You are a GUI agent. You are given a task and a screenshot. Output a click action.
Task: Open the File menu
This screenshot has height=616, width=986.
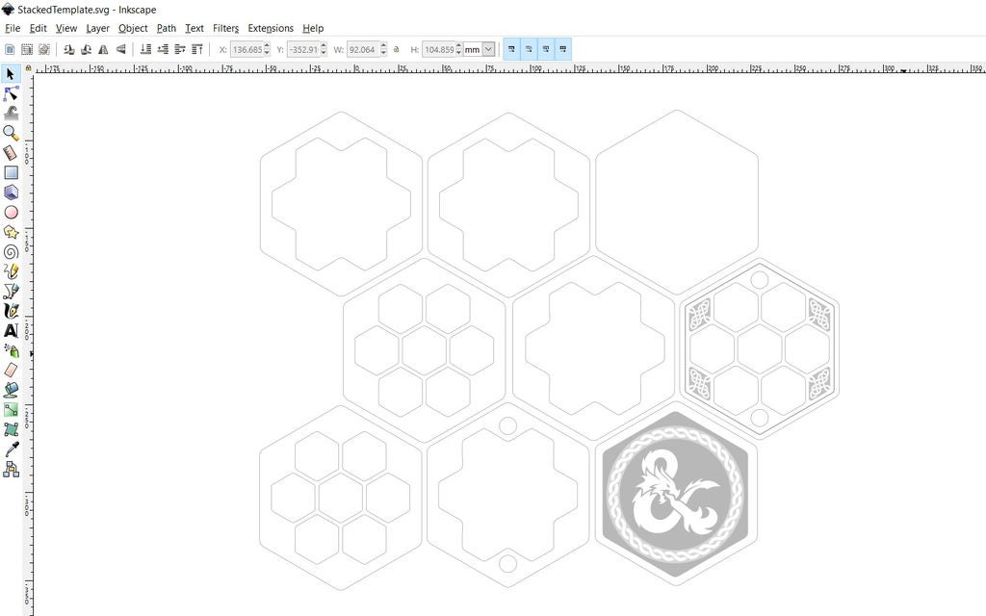pyautogui.click(x=13, y=28)
